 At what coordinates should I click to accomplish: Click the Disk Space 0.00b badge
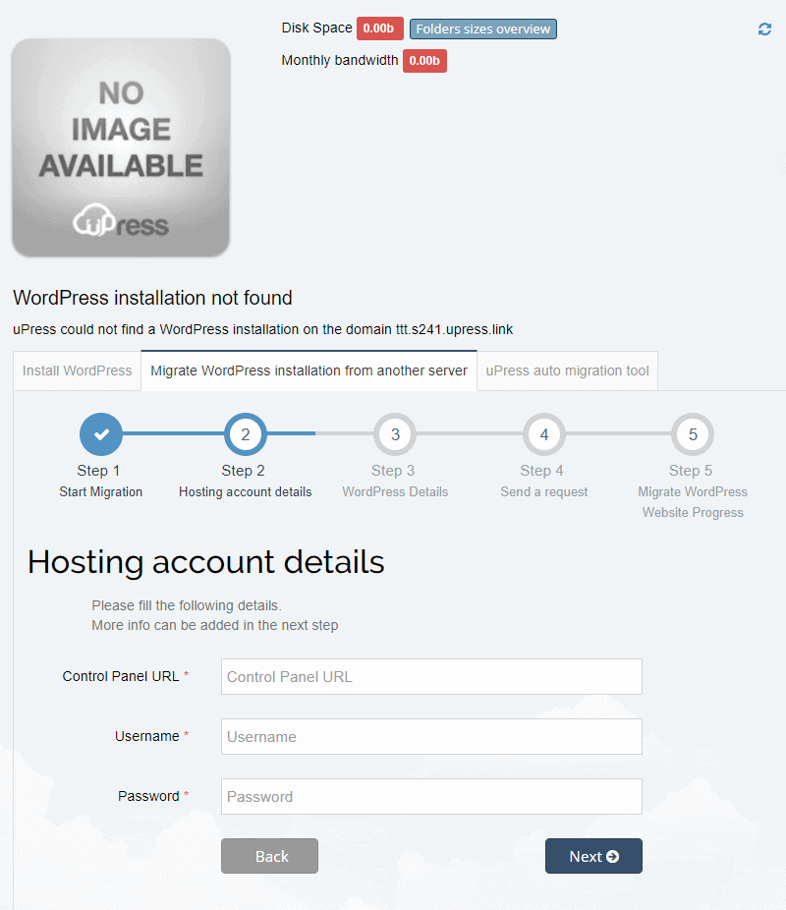[380, 28]
